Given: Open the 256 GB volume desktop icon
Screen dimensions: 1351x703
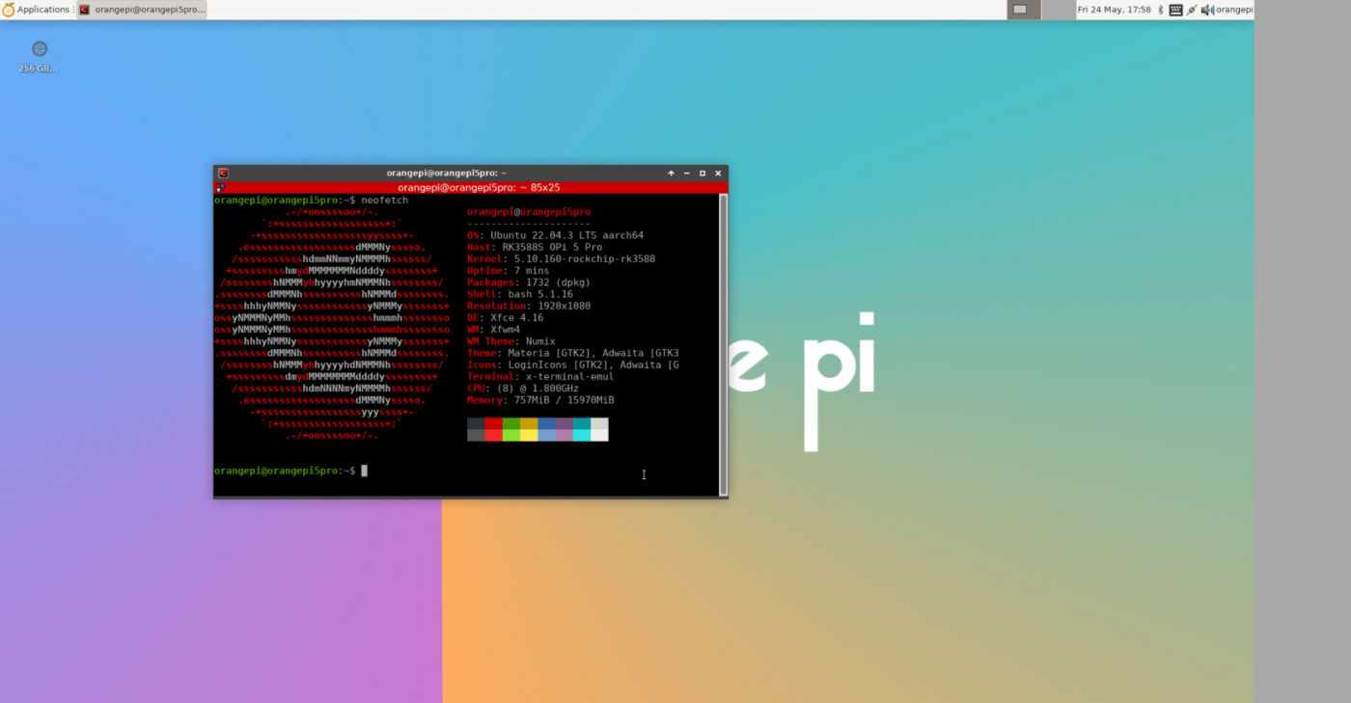Looking at the screenshot, I should (x=39, y=56).
